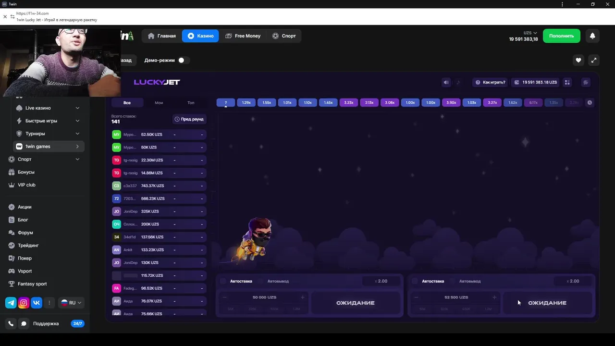Click the green Пополнить button
Screen dimensions: 615x346
[x=561, y=36]
